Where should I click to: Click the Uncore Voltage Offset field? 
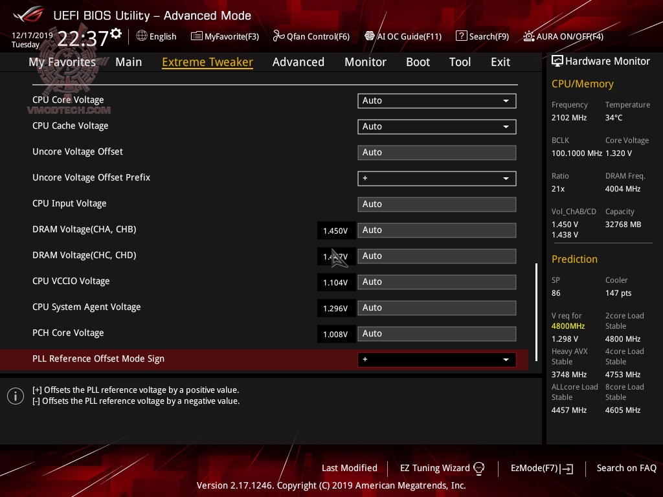437,153
